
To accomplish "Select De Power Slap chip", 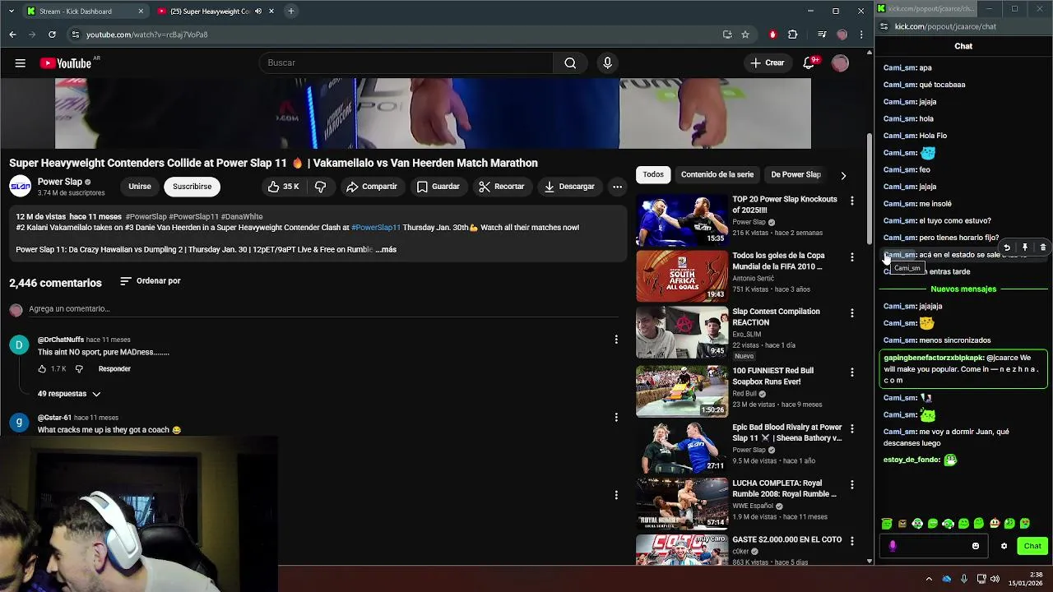I will click(796, 174).
